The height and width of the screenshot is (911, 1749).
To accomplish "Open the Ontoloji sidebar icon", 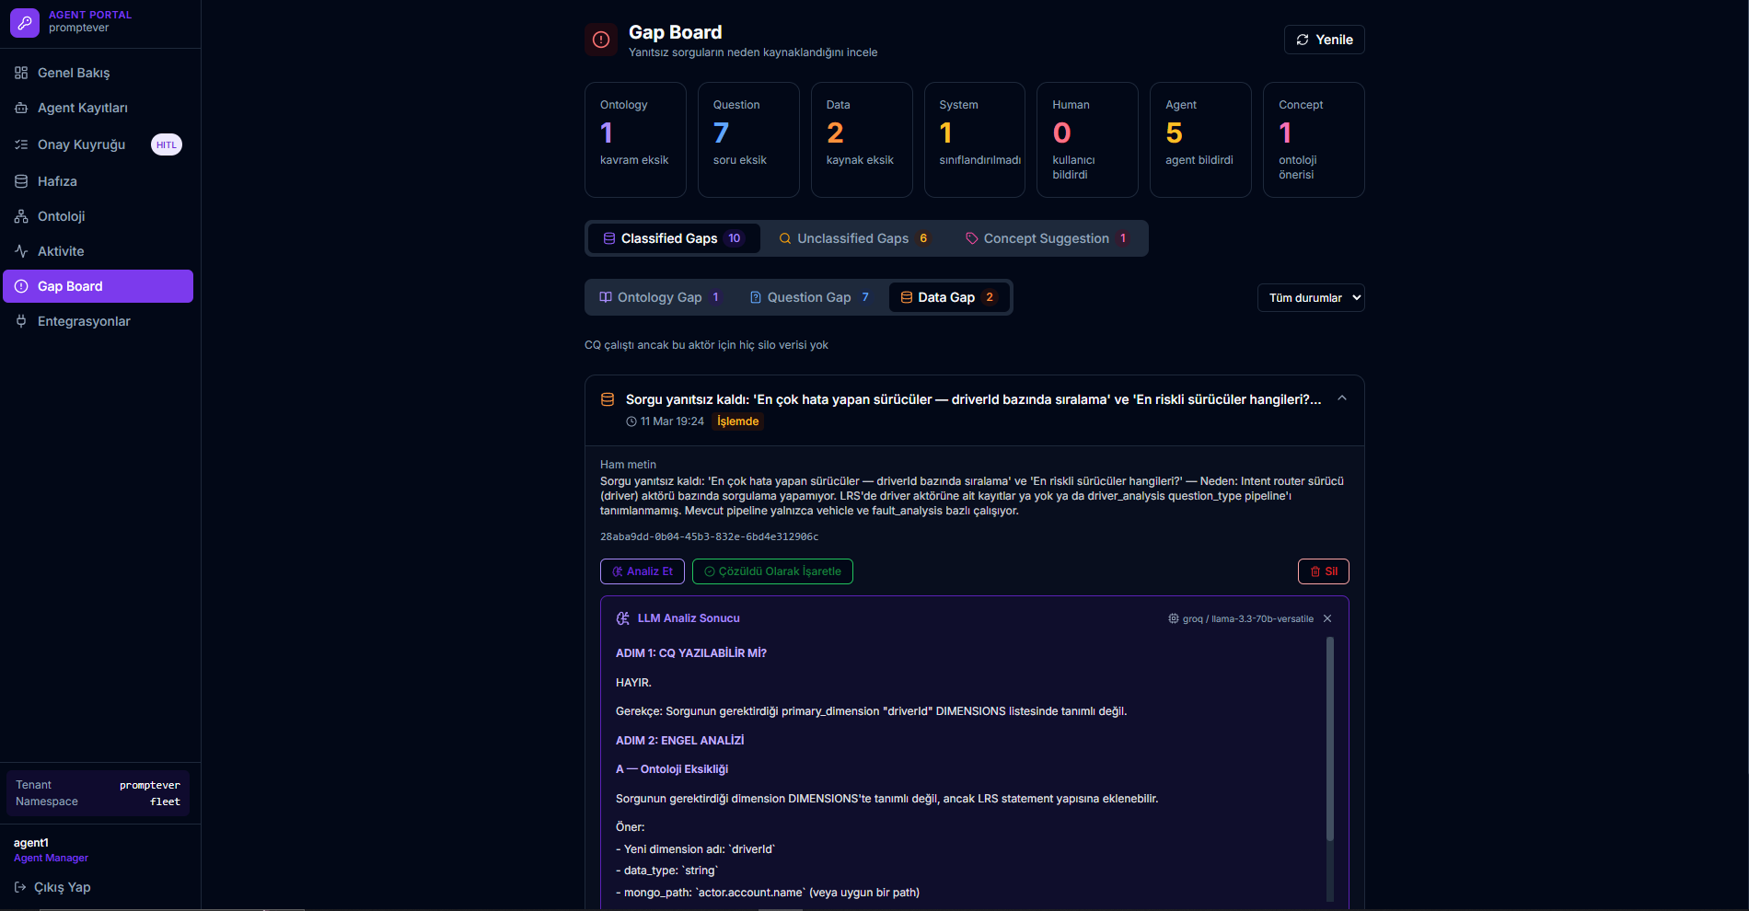I will point(21,216).
